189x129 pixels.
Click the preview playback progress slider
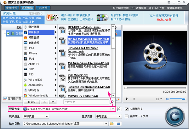[x=154, y=88]
